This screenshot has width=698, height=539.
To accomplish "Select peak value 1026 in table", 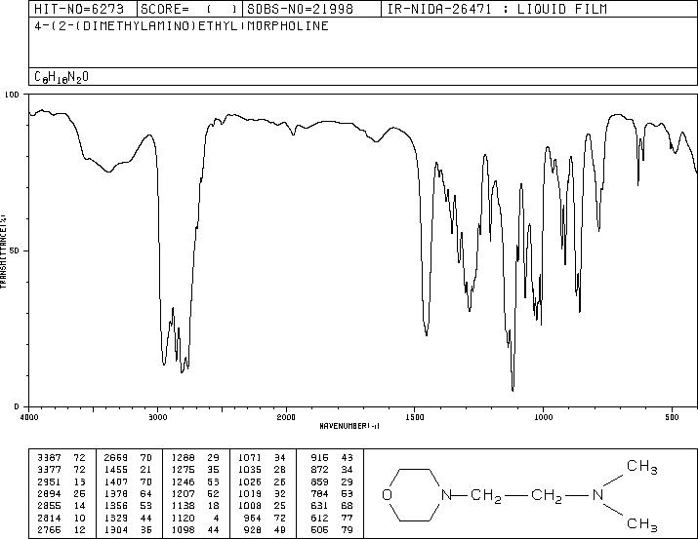I will click(250, 482).
